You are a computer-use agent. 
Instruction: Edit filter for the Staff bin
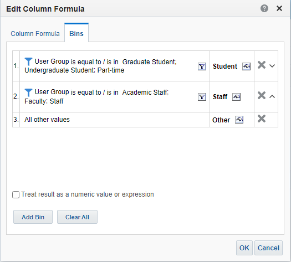point(202,97)
